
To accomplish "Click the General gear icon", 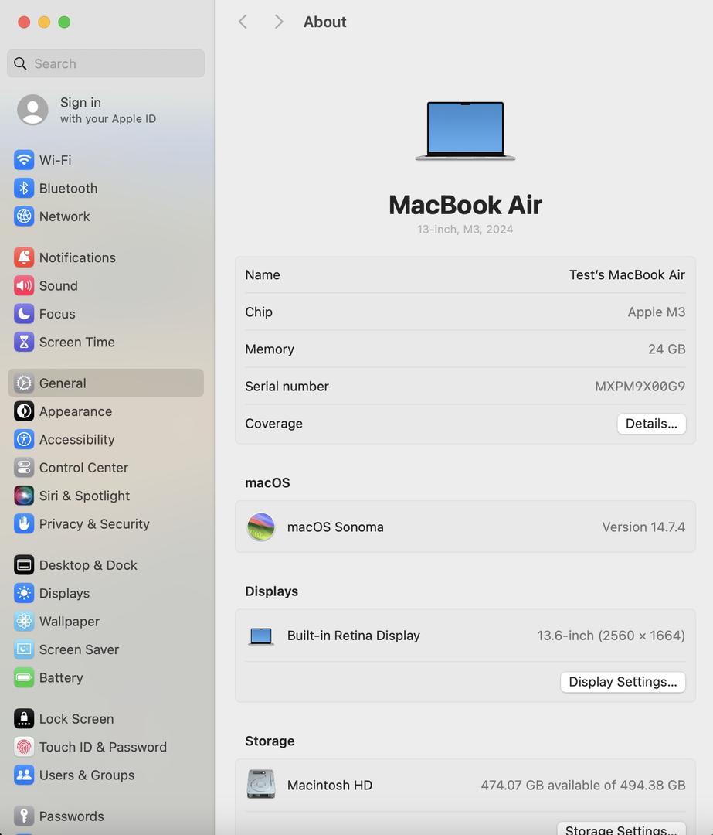I will pos(24,383).
